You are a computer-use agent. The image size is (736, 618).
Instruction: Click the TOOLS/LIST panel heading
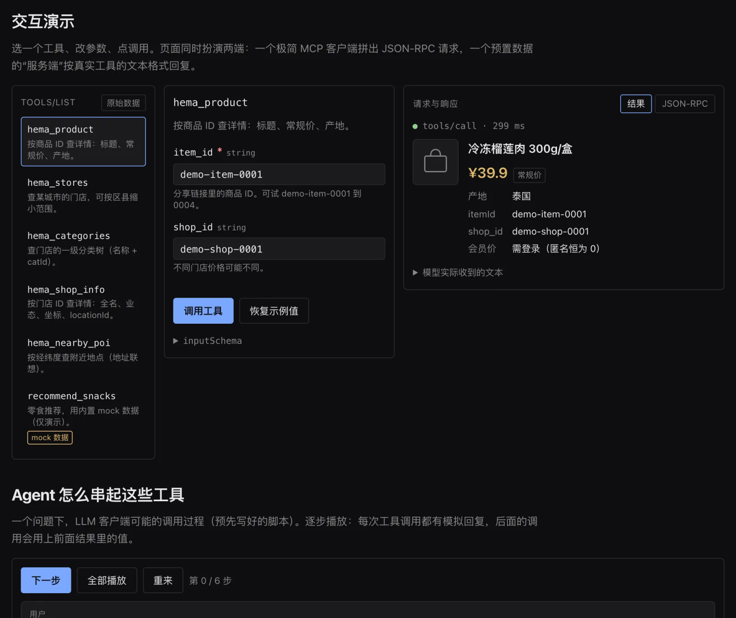(x=48, y=103)
